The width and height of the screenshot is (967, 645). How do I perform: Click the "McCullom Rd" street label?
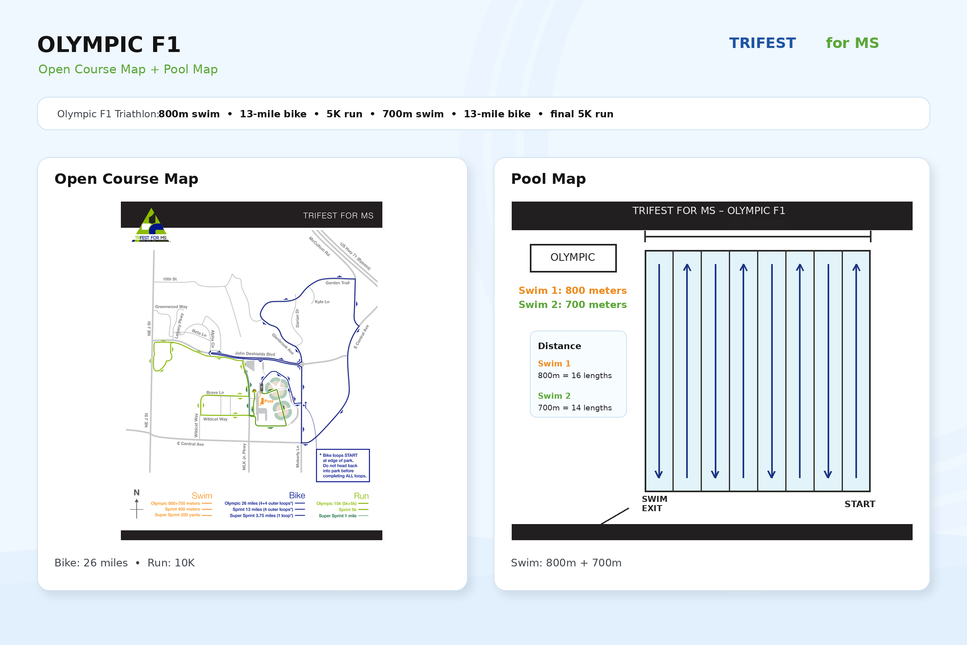click(320, 246)
